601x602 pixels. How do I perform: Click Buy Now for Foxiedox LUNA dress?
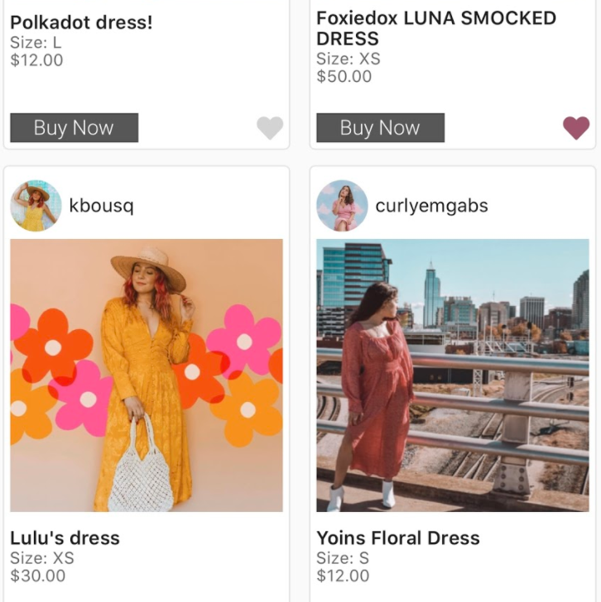[x=381, y=127]
